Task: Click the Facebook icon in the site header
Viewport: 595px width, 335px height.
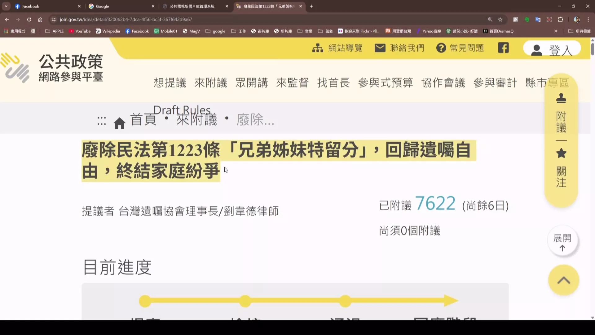Action: pos(503,48)
